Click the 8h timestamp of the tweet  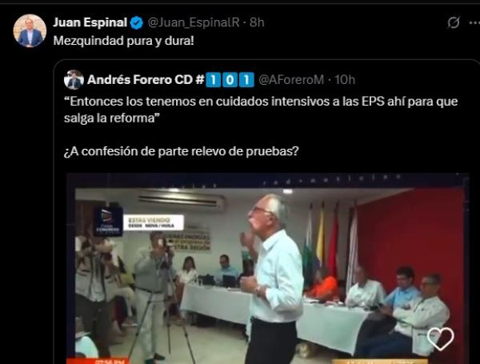click(x=257, y=22)
